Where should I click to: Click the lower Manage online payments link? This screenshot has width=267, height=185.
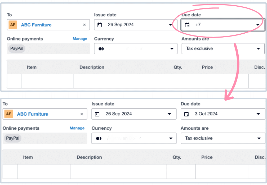tap(77, 128)
